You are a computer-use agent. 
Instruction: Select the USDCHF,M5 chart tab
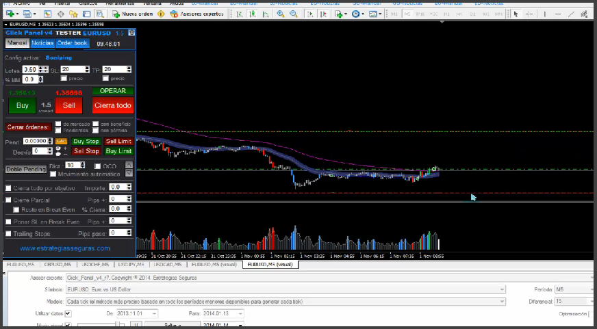coord(94,264)
